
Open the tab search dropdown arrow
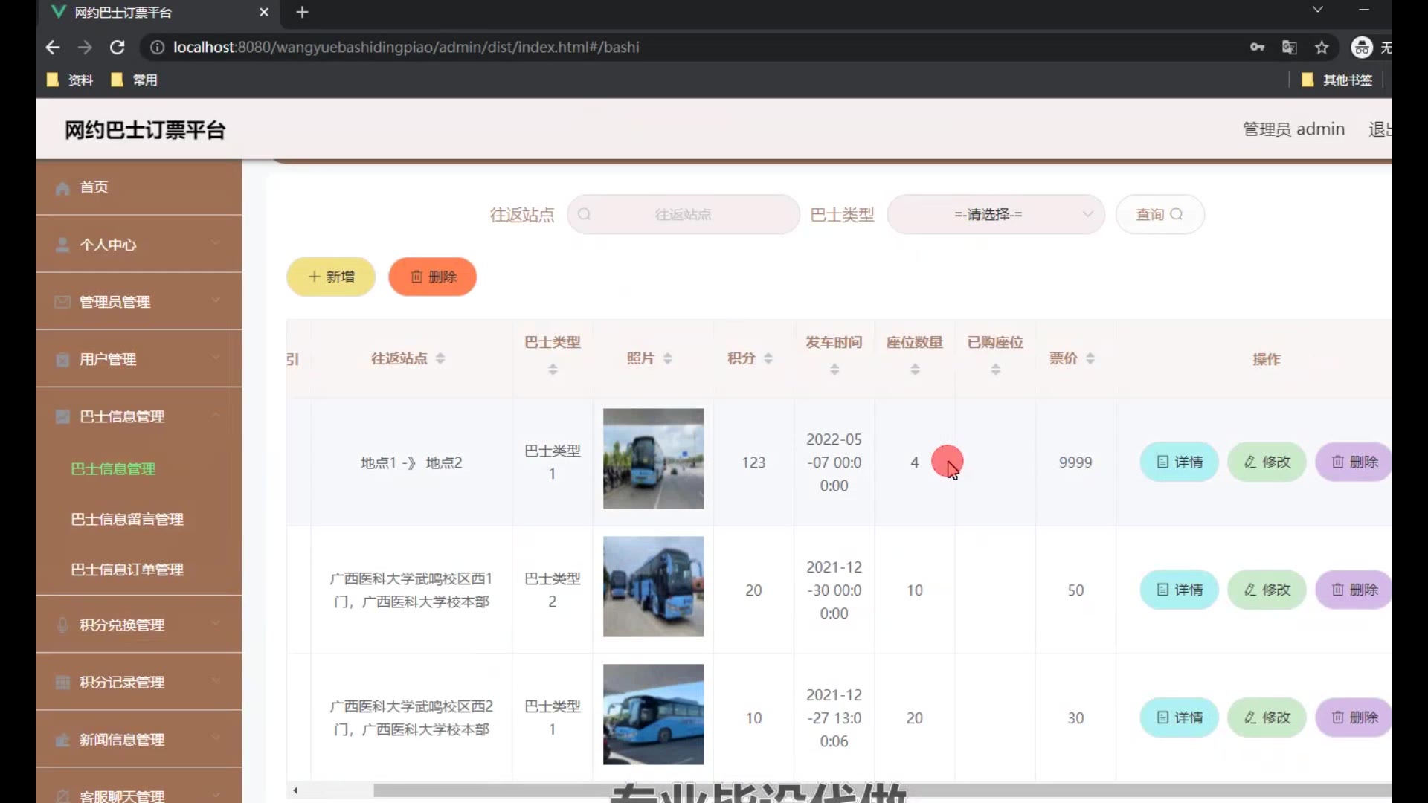pyautogui.click(x=1317, y=10)
